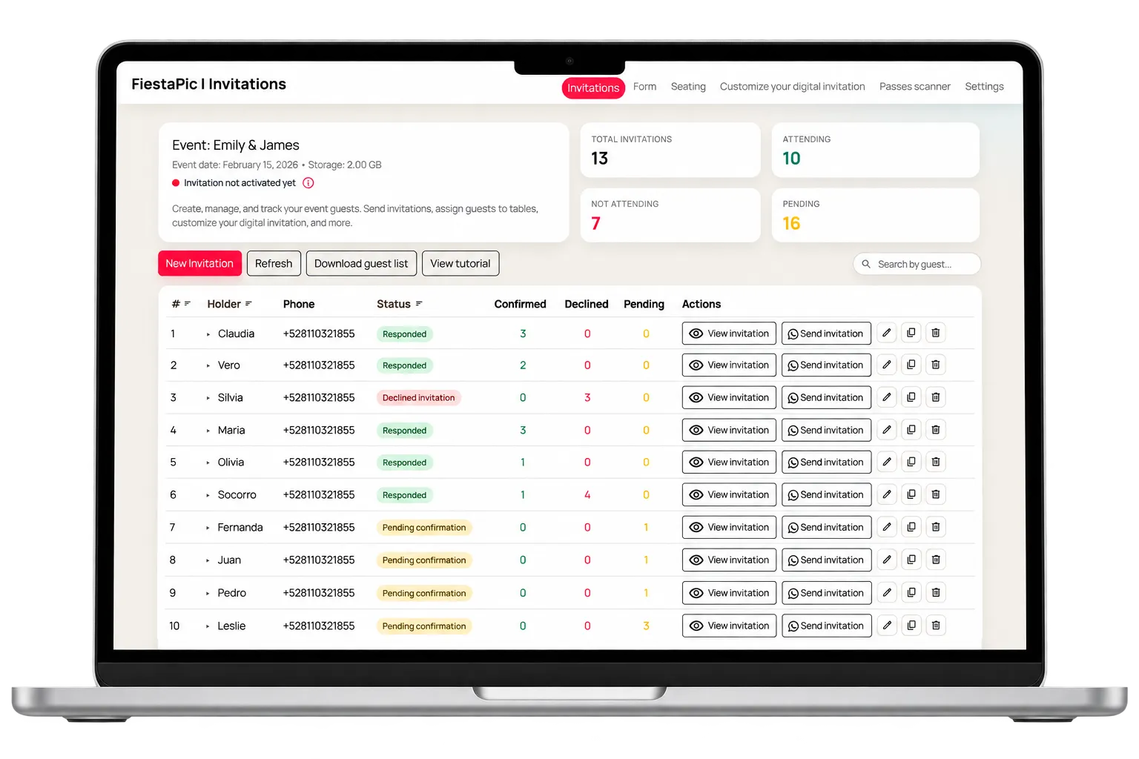
Task: Edit Socorro's invitation
Action: tap(886, 494)
